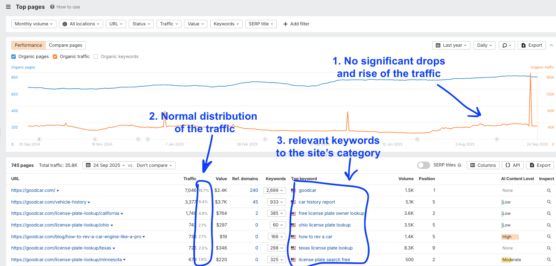Image resolution: width=556 pixels, height=266 pixels.
Task: Toggle the SERP titles switch
Action: (x=423, y=165)
